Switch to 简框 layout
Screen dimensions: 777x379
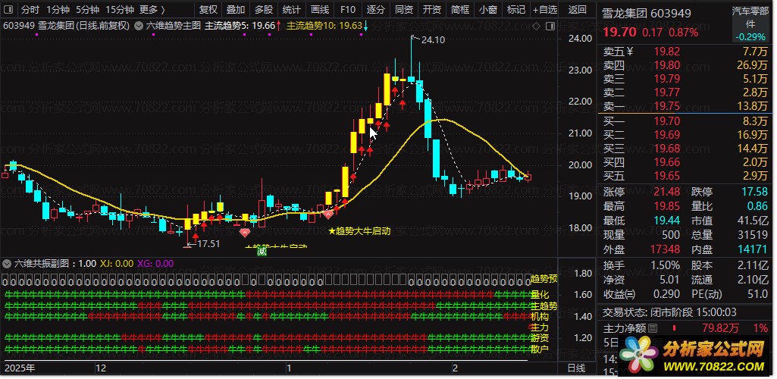coord(460,9)
